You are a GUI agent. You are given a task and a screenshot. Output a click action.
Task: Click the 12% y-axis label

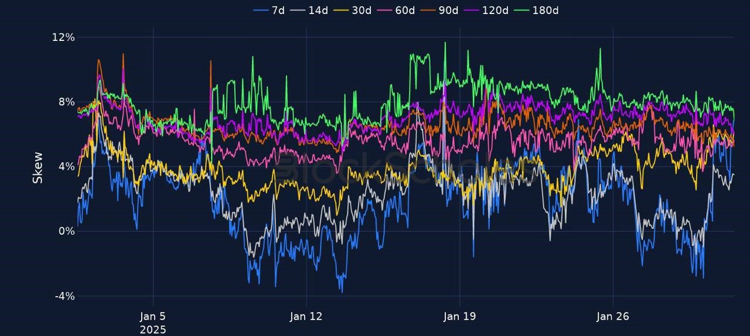63,37
